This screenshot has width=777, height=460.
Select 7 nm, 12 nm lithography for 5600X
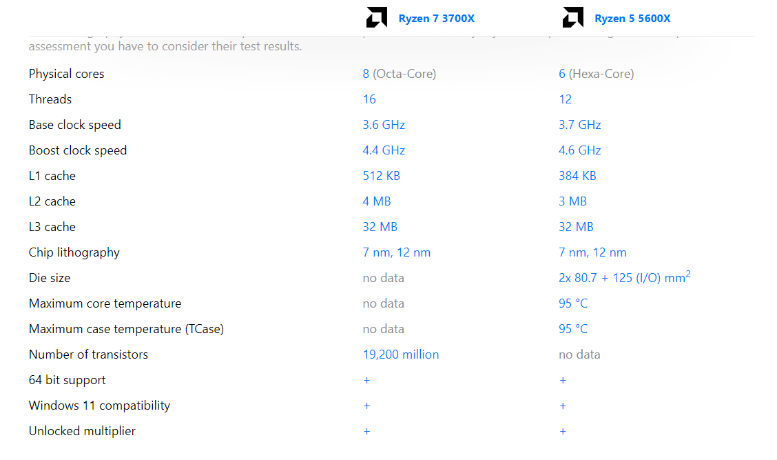(x=592, y=252)
